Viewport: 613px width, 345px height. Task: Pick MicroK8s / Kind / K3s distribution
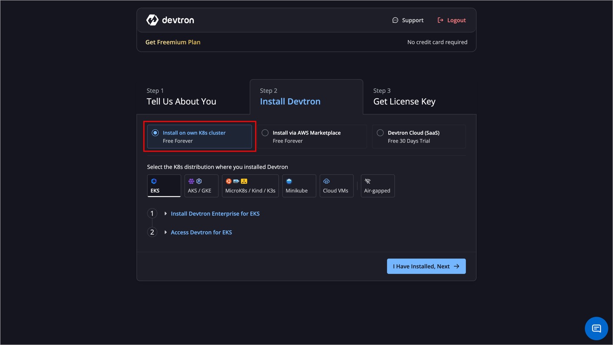tap(250, 186)
